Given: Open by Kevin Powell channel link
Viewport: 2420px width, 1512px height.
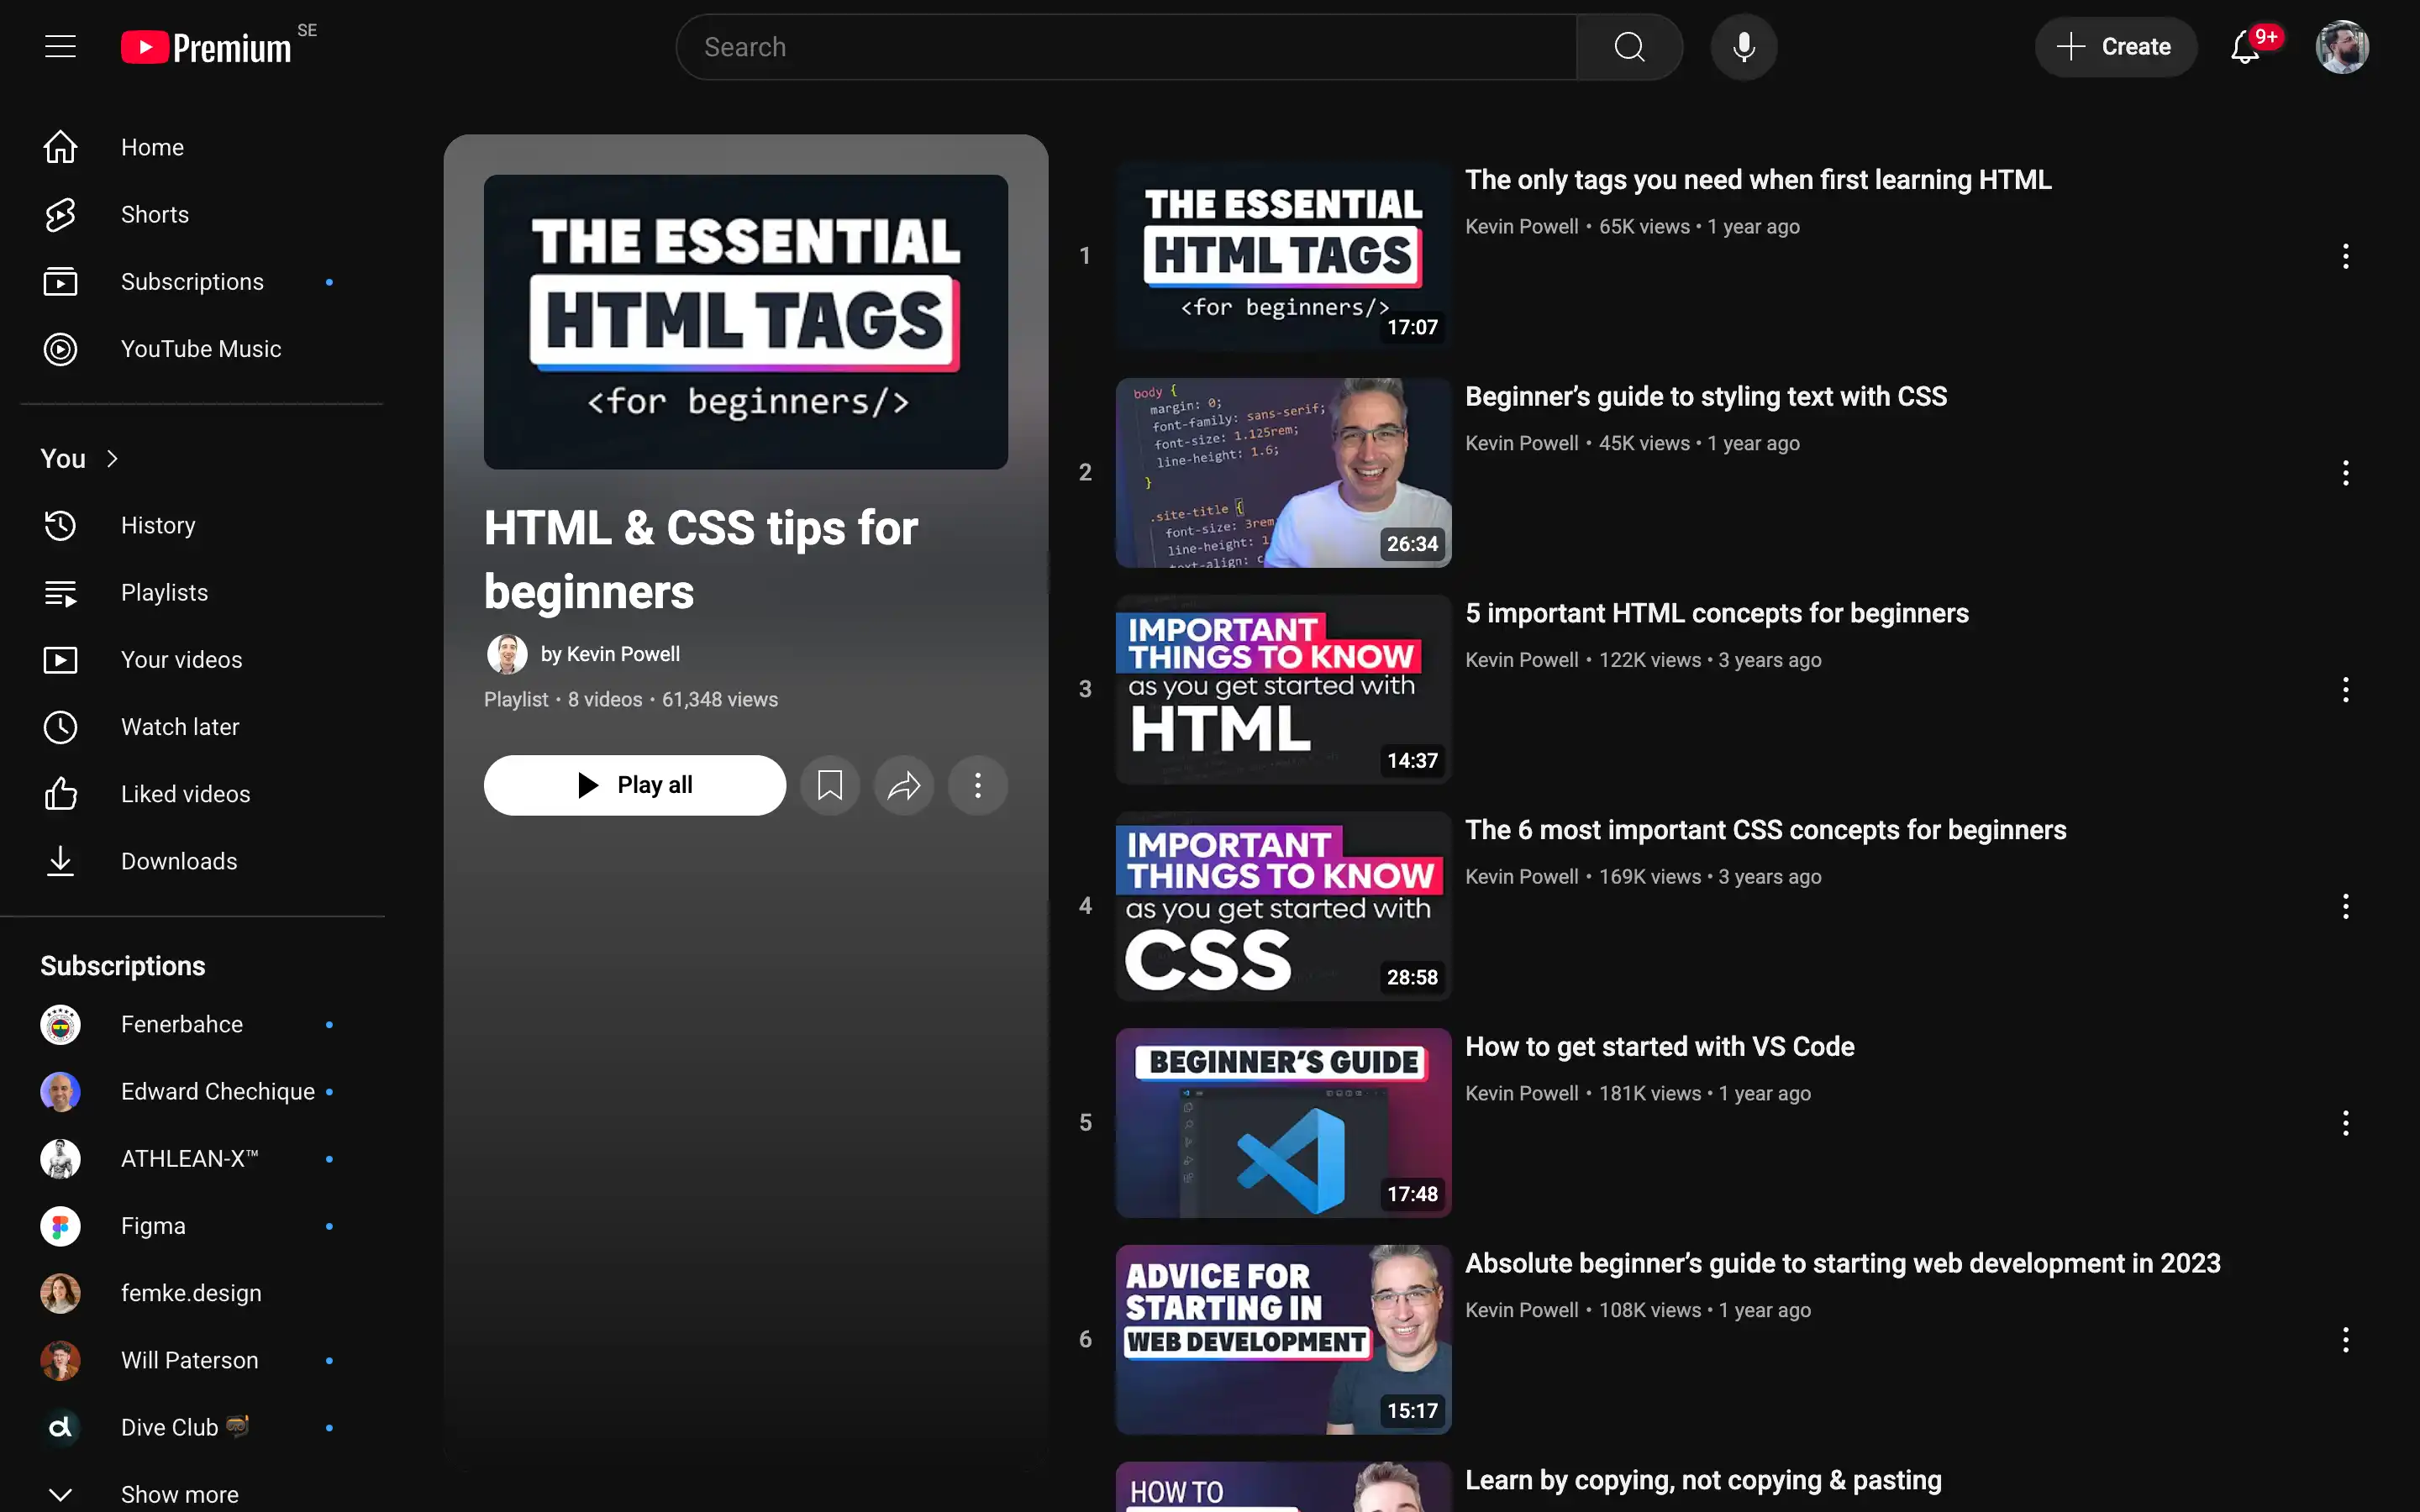Looking at the screenshot, I should 610,654.
